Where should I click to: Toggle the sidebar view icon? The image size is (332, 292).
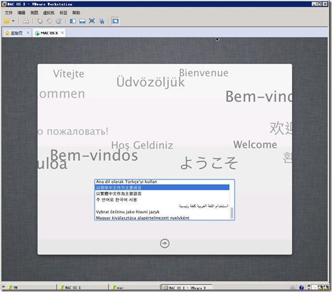click(x=73, y=21)
